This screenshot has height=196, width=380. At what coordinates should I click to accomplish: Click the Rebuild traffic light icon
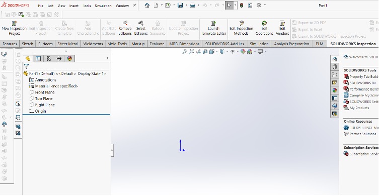(x=242, y=6)
